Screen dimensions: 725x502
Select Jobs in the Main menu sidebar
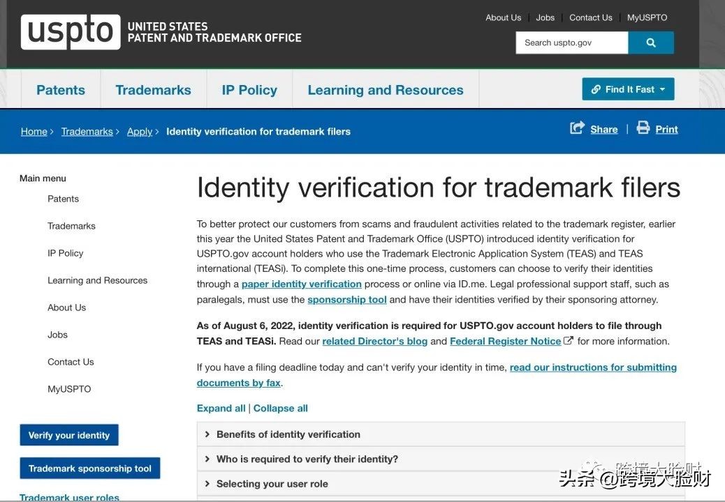click(x=57, y=335)
